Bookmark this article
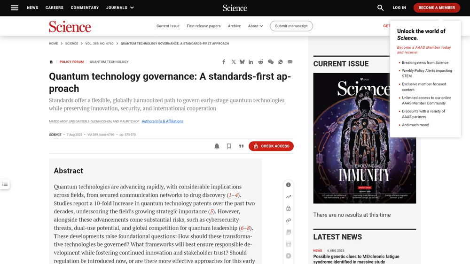 coord(229,146)
